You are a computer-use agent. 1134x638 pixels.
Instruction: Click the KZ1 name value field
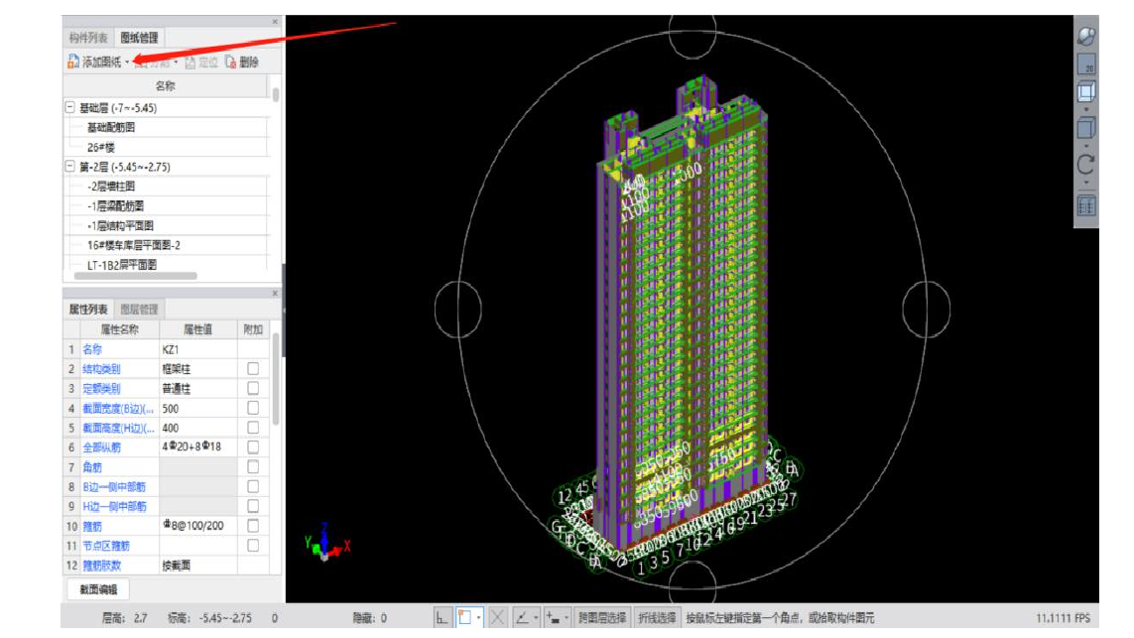pyautogui.click(x=198, y=349)
